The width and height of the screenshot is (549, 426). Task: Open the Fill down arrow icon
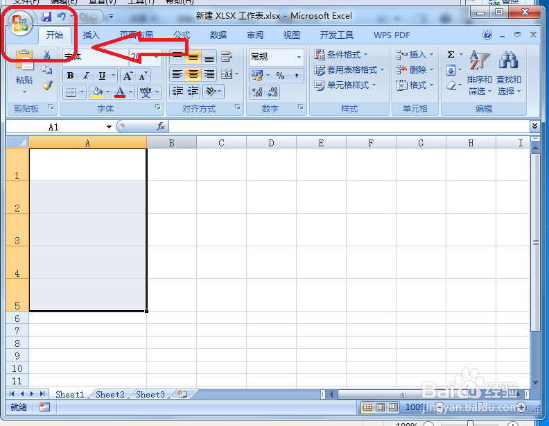click(x=451, y=70)
